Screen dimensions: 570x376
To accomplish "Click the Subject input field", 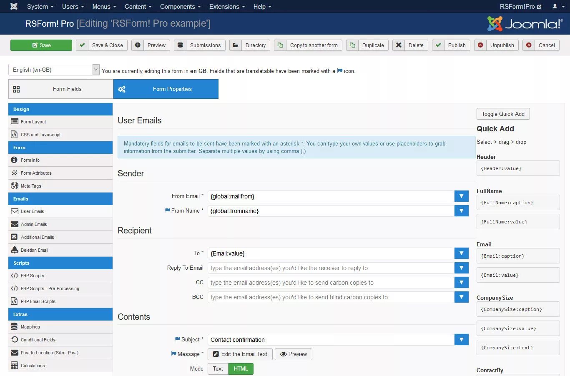I will [x=331, y=340].
